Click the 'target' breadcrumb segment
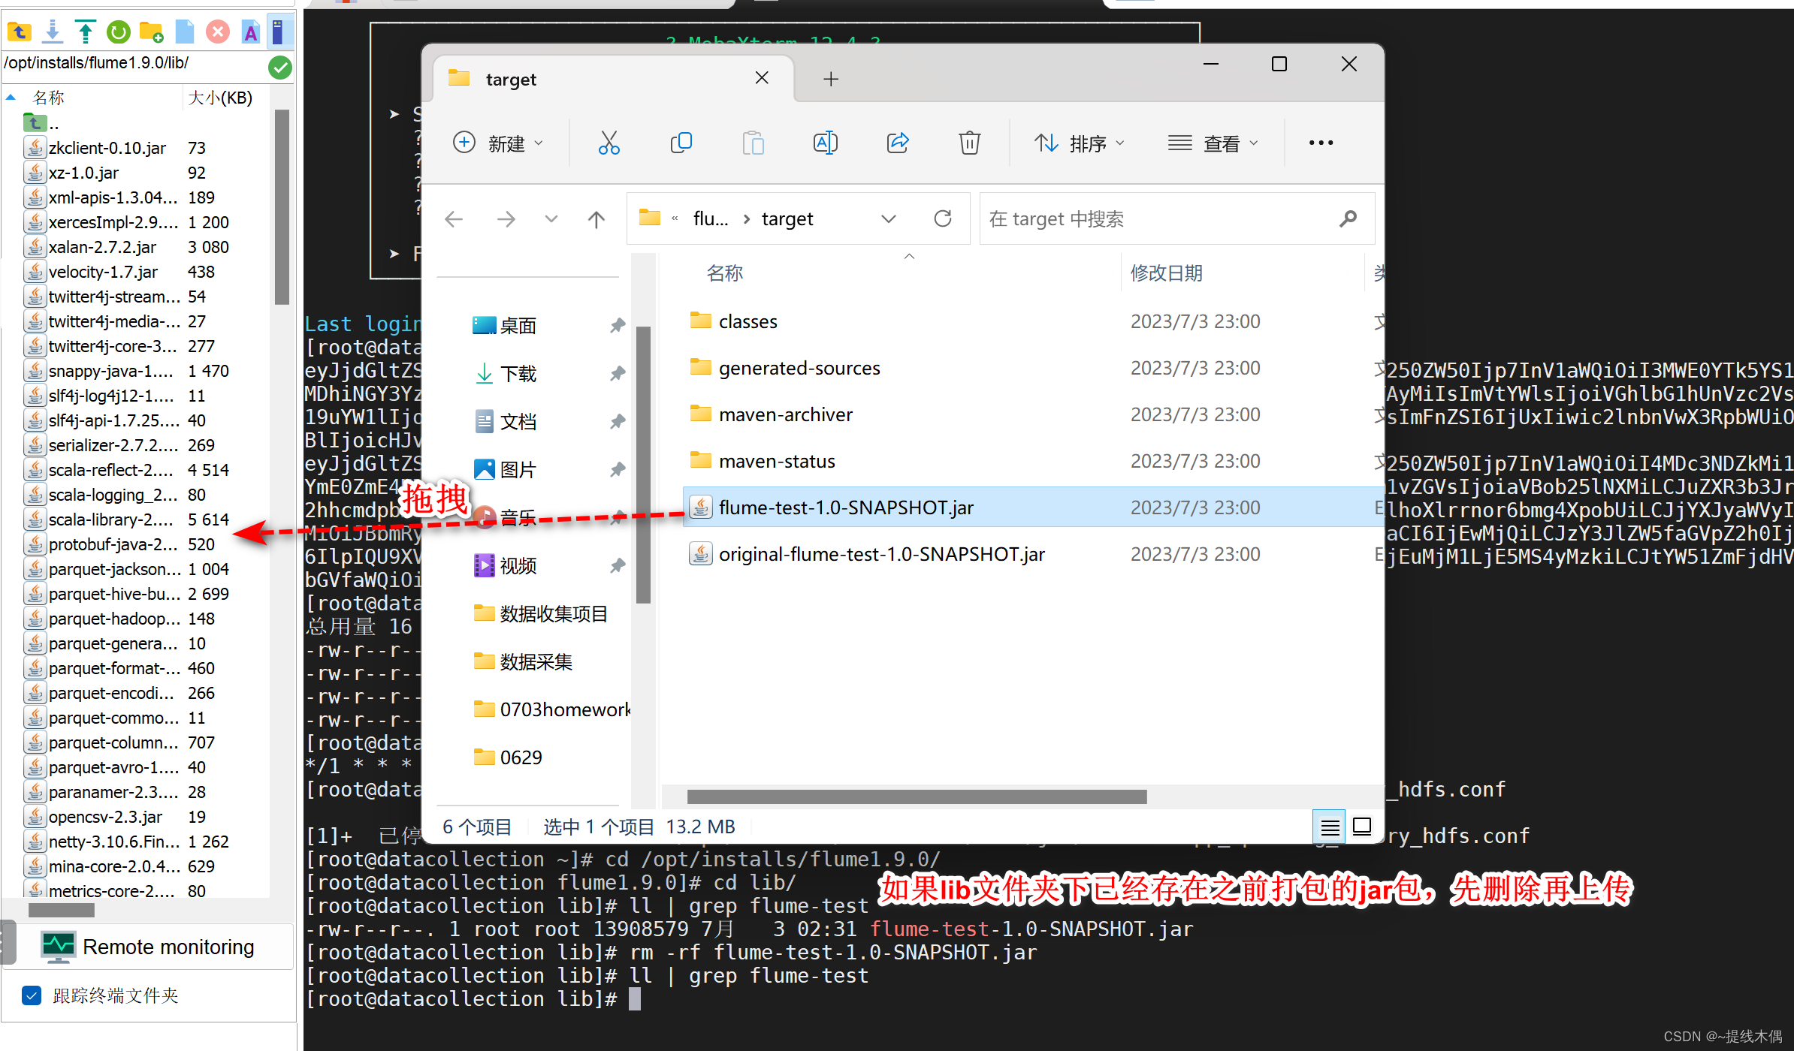This screenshot has height=1051, width=1794. [x=787, y=219]
